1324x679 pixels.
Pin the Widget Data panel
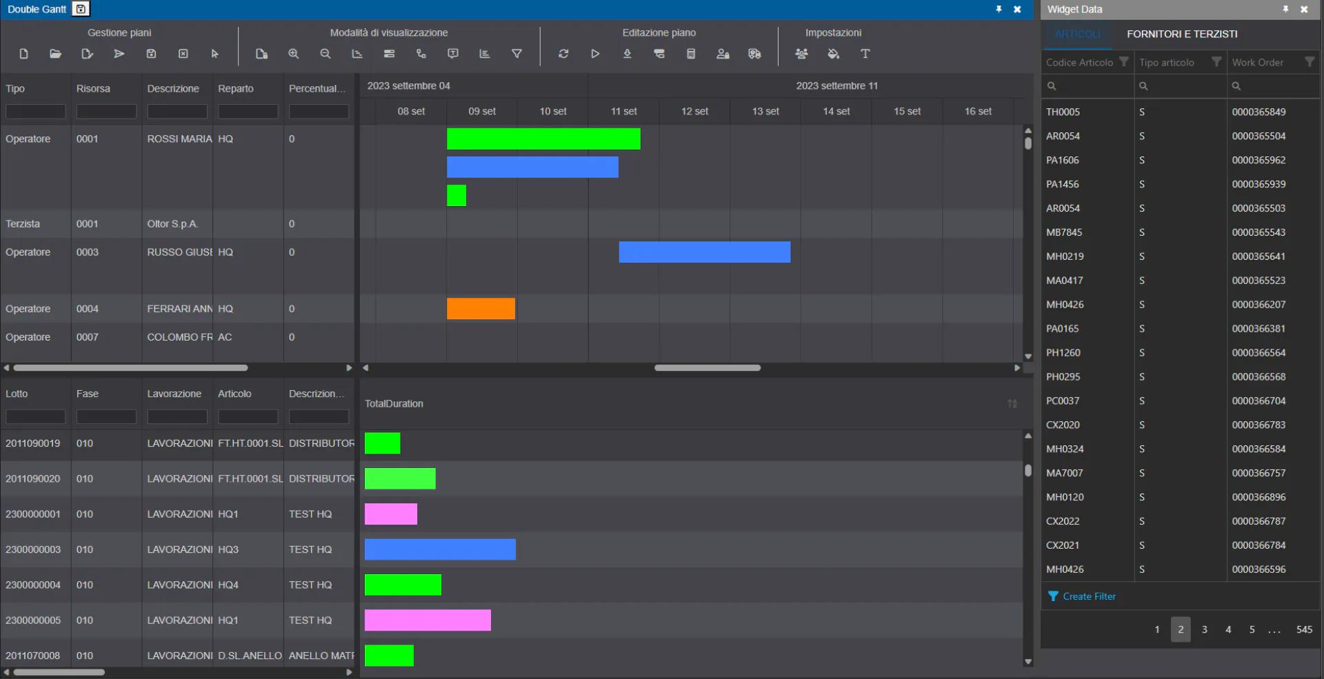pyautogui.click(x=1285, y=9)
